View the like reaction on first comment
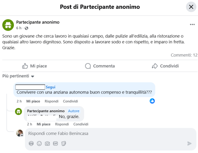This screenshot has width=198, height=153. 152,101
